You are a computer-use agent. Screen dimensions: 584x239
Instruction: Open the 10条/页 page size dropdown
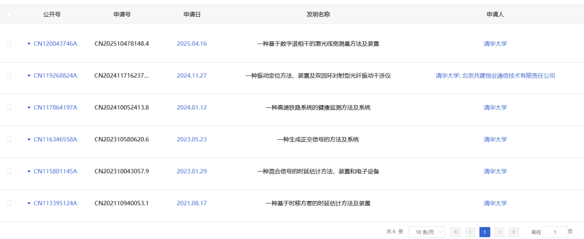coord(427,232)
